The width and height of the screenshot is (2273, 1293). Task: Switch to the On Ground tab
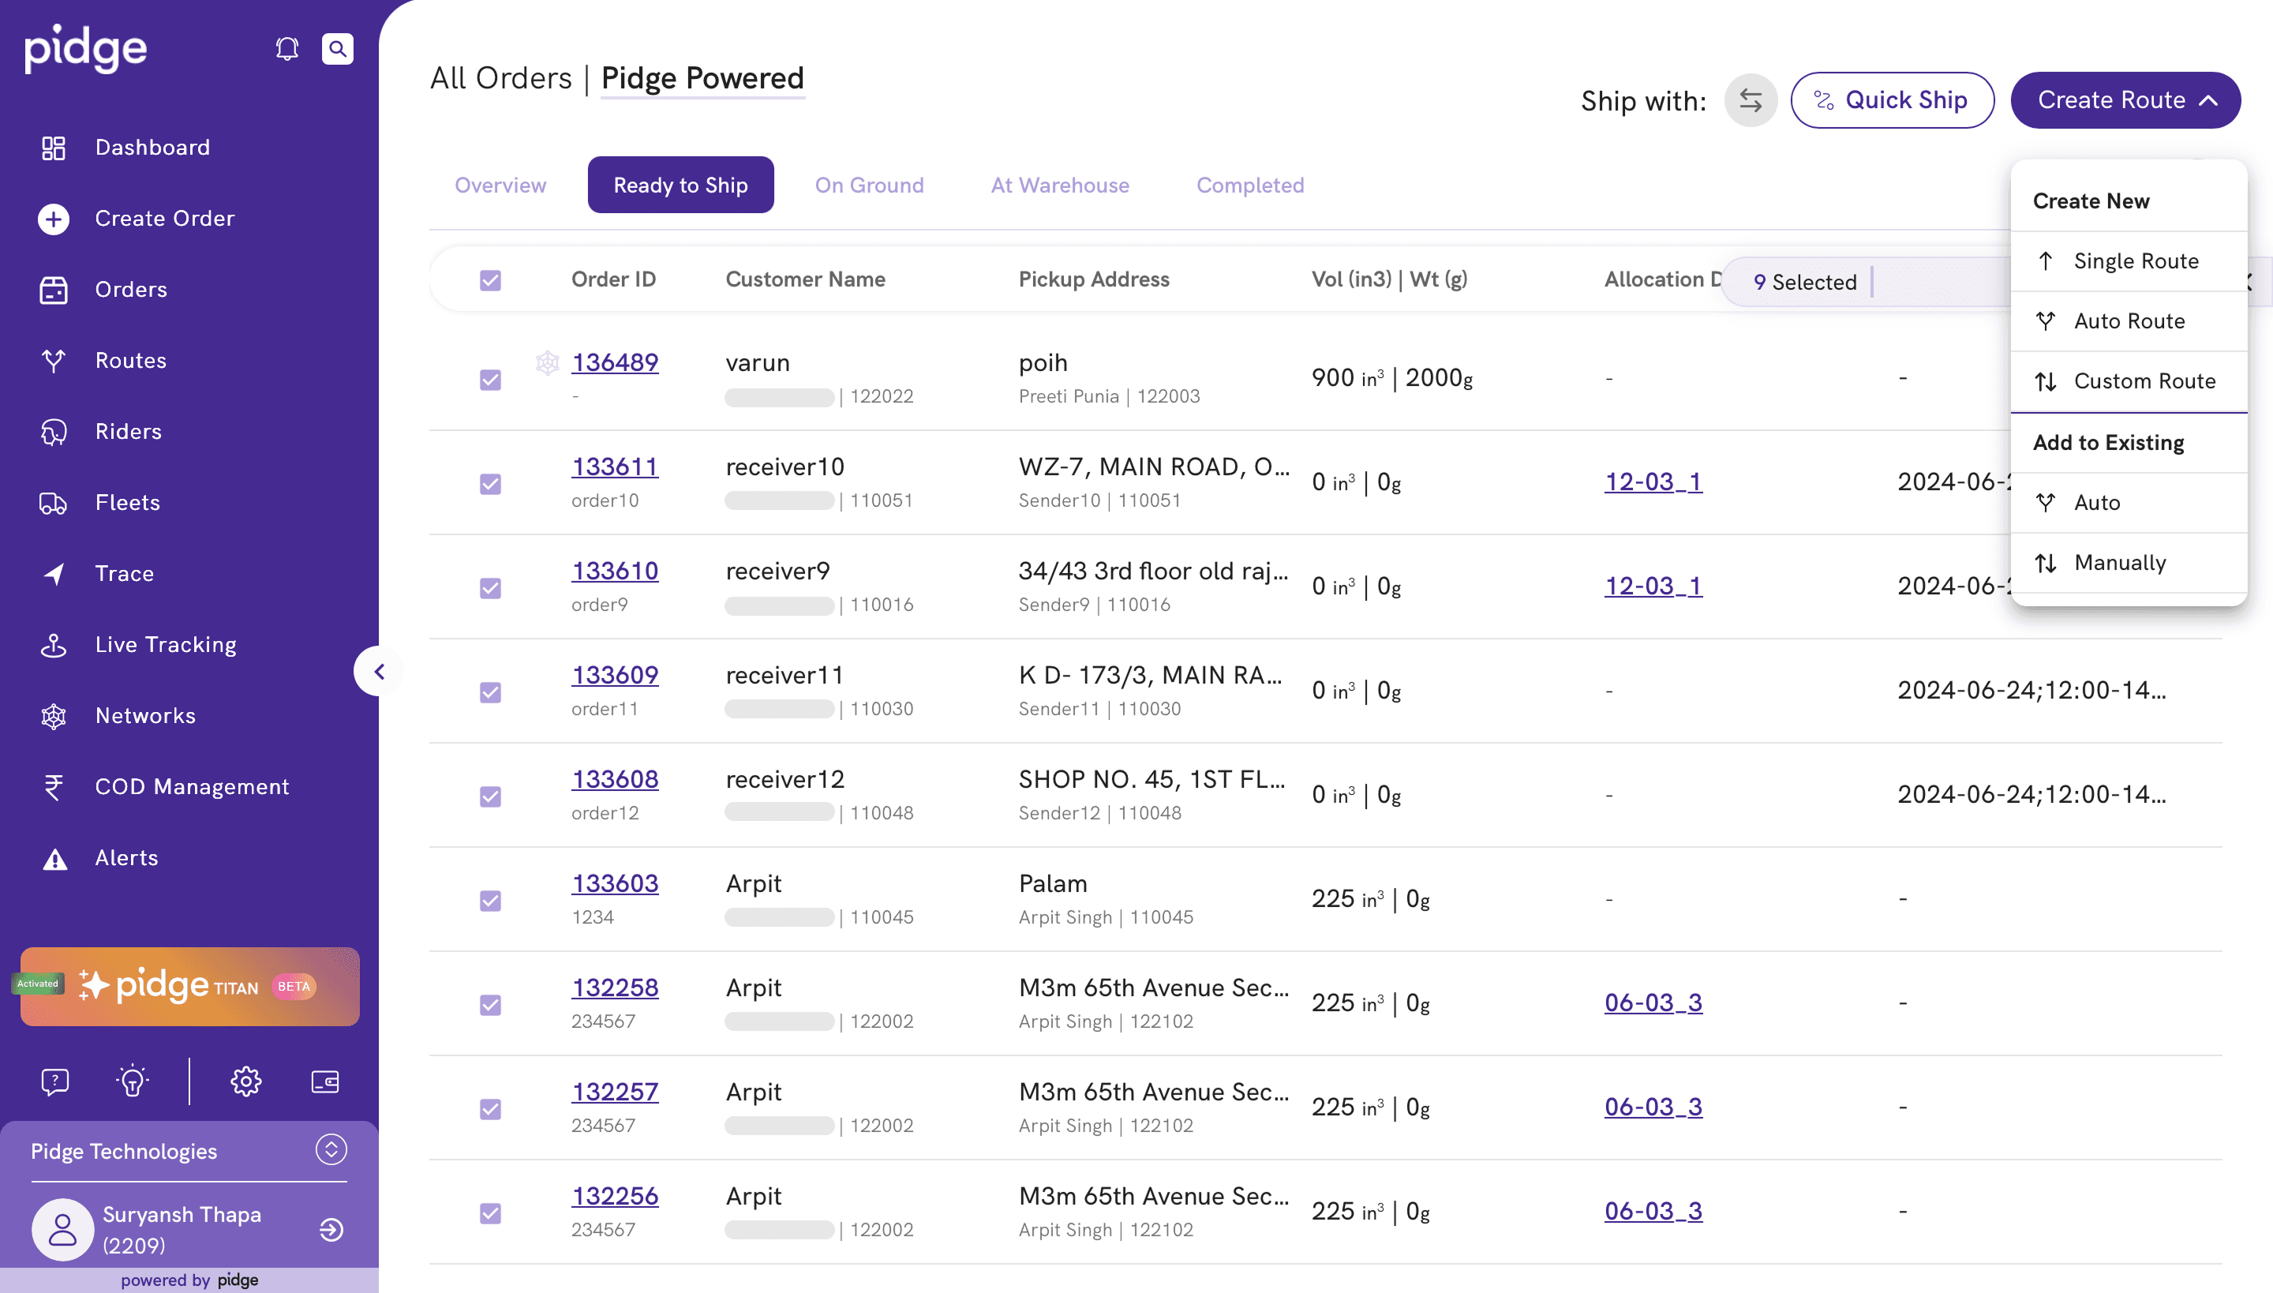868,185
